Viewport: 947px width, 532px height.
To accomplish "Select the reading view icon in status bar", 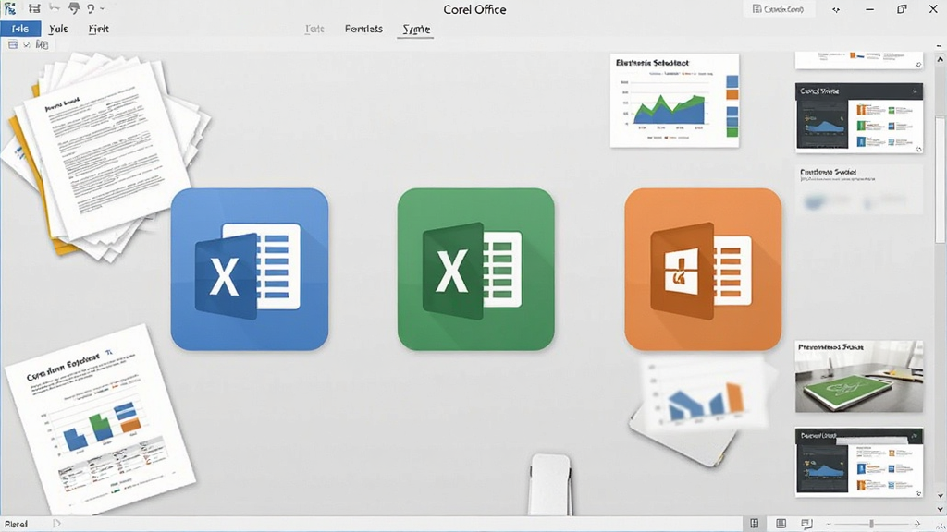I will (x=781, y=523).
